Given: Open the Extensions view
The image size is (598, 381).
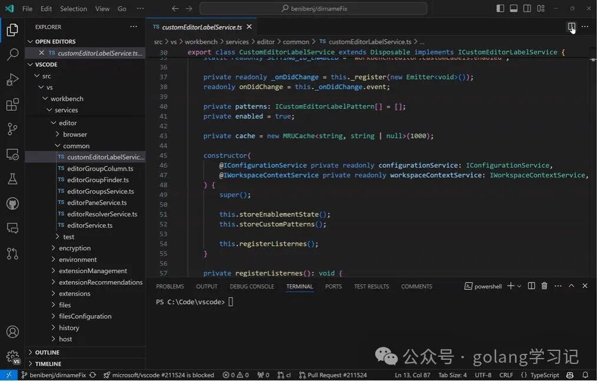Looking at the screenshot, I should (12, 104).
